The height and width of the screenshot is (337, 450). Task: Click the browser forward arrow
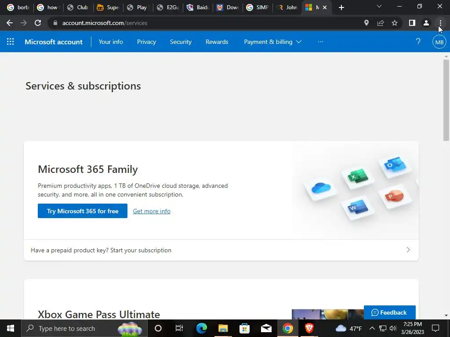click(24, 23)
